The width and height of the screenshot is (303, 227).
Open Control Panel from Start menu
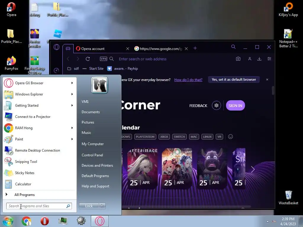click(92, 155)
